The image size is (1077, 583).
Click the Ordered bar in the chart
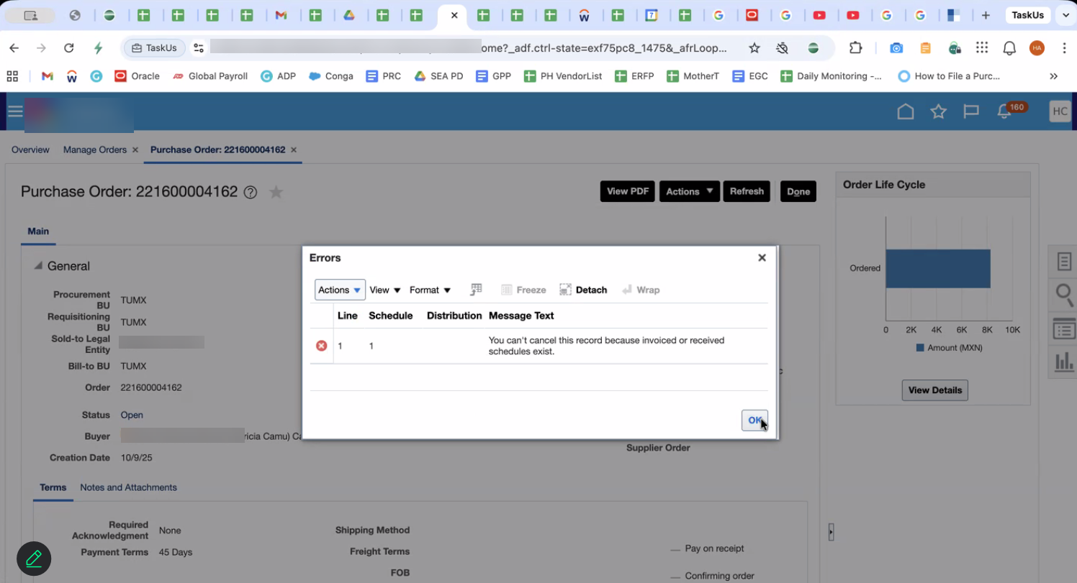pos(938,268)
